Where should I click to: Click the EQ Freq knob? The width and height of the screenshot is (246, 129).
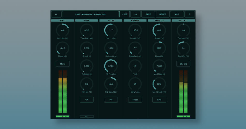(111, 66)
